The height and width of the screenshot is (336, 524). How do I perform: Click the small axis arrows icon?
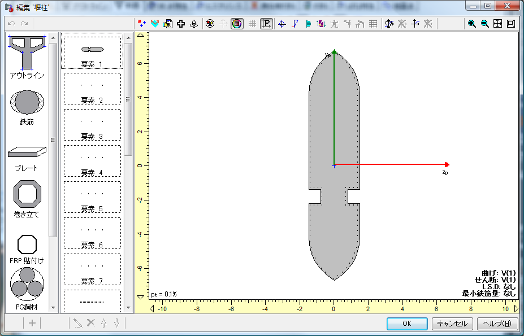point(415,24)
